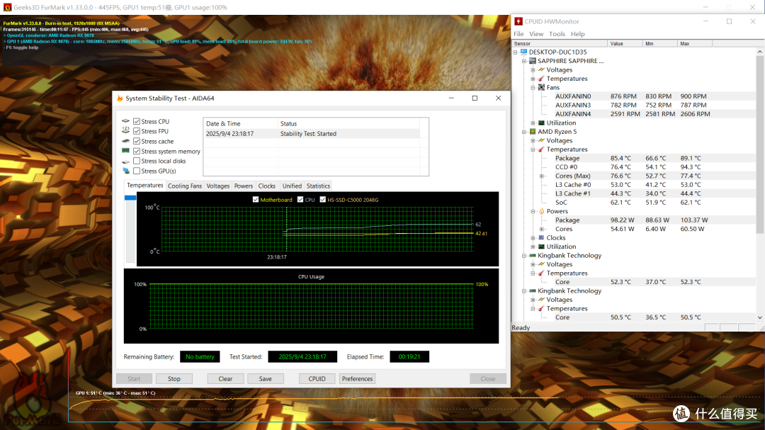Expand the AMD Ryzen 5 Clocks node
Screen dimensions: 765x430
coord(533,238)
